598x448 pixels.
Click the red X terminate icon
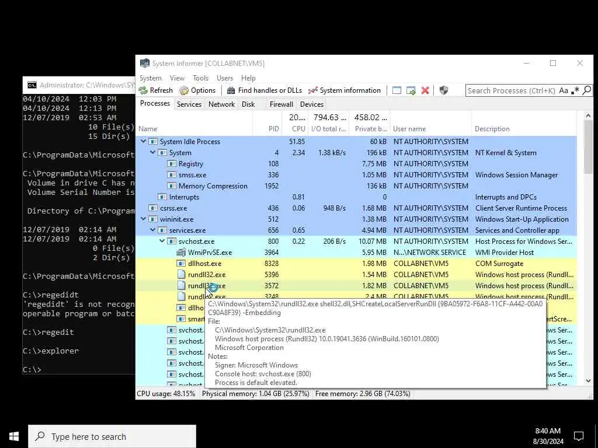(x=425, y=90)
